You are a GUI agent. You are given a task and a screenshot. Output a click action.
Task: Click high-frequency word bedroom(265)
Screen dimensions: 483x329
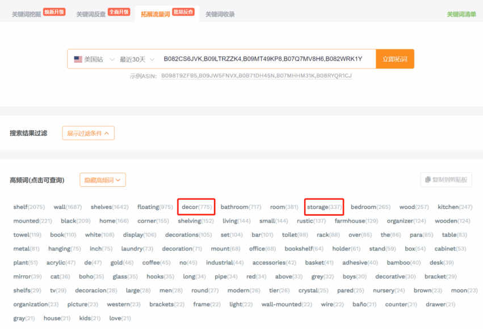coord(370,207)
